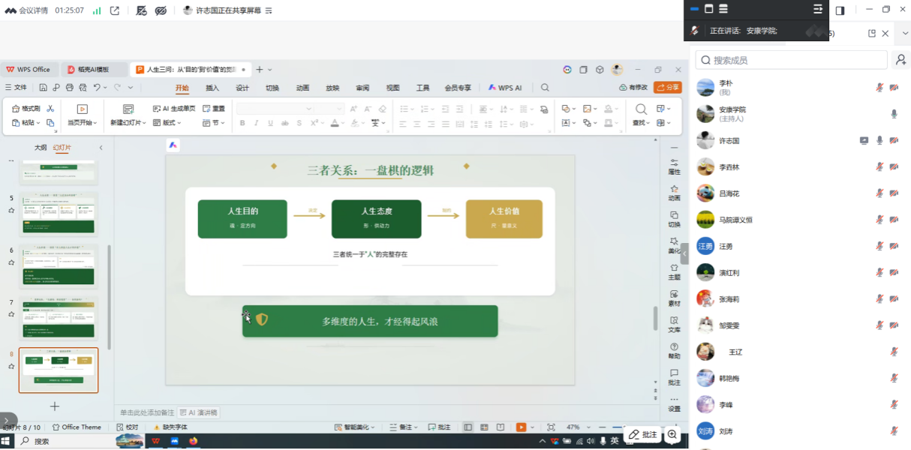Click the meeting share-screen arrow icon
This screenshot has width=911, height=450.
click(x=114, y=10)
